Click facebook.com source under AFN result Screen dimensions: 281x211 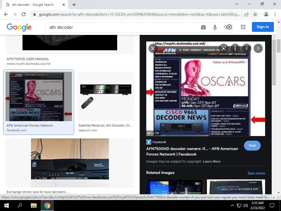pos(16,130)
